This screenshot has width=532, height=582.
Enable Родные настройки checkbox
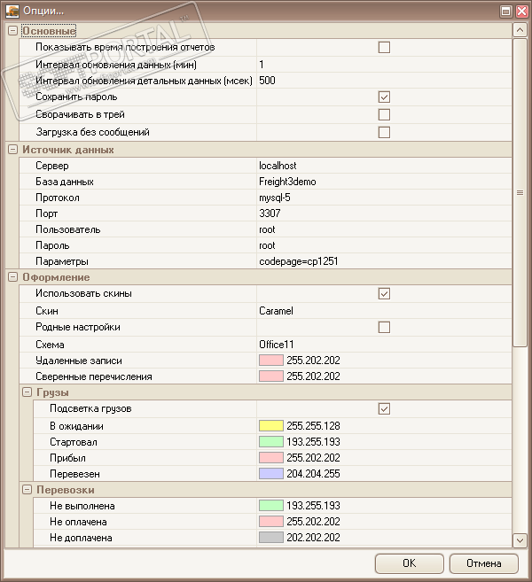tap(384, 328)
